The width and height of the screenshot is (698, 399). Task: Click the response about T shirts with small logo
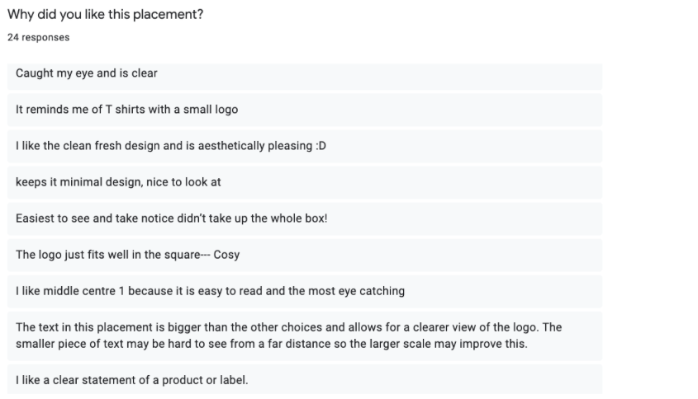(126, 110)
